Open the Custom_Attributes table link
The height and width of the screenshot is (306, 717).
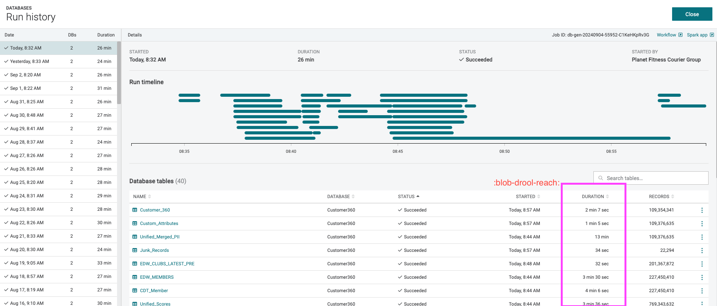pyautogui.click(x=159, y=223)
